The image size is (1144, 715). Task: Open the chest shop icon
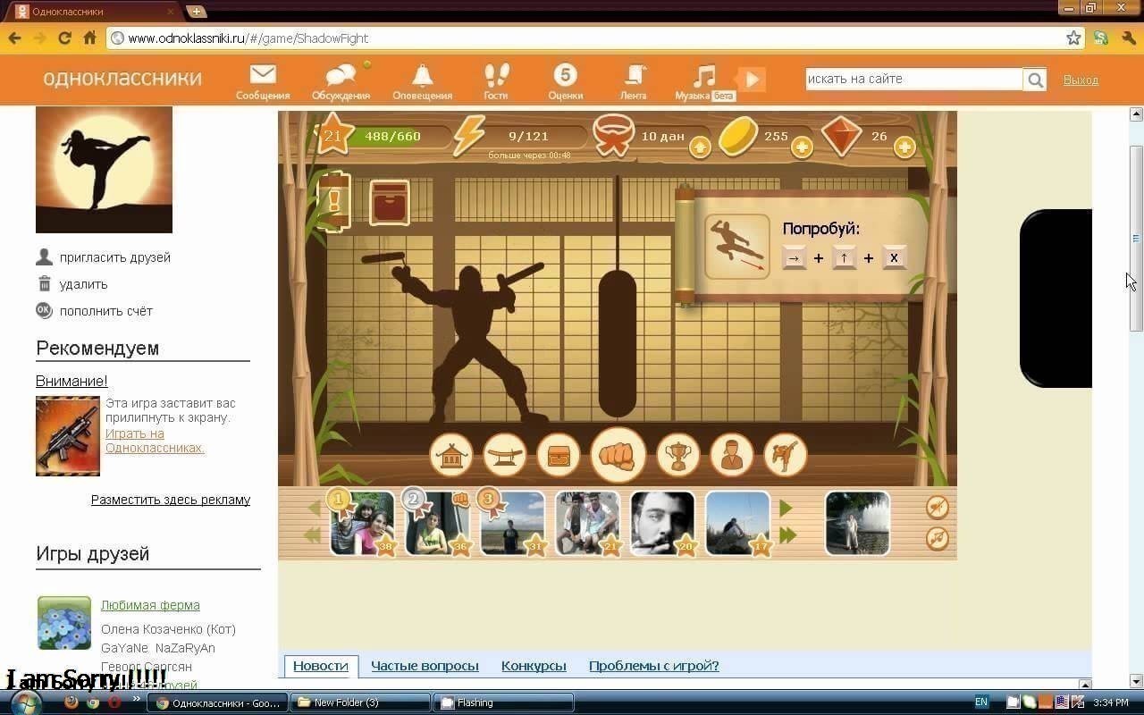558,455
